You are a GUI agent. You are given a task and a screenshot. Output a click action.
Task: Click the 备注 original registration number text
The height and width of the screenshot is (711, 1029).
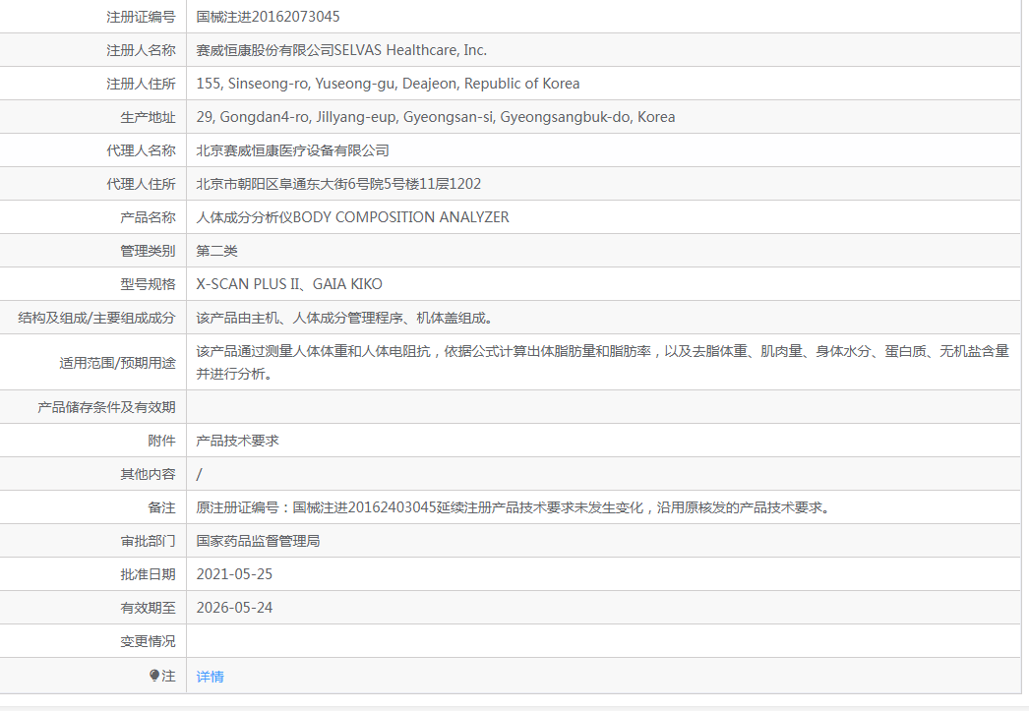tap(514, 507)
